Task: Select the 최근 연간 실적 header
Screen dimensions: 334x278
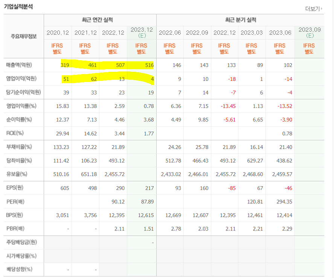Action: click(x=98, y=20)
